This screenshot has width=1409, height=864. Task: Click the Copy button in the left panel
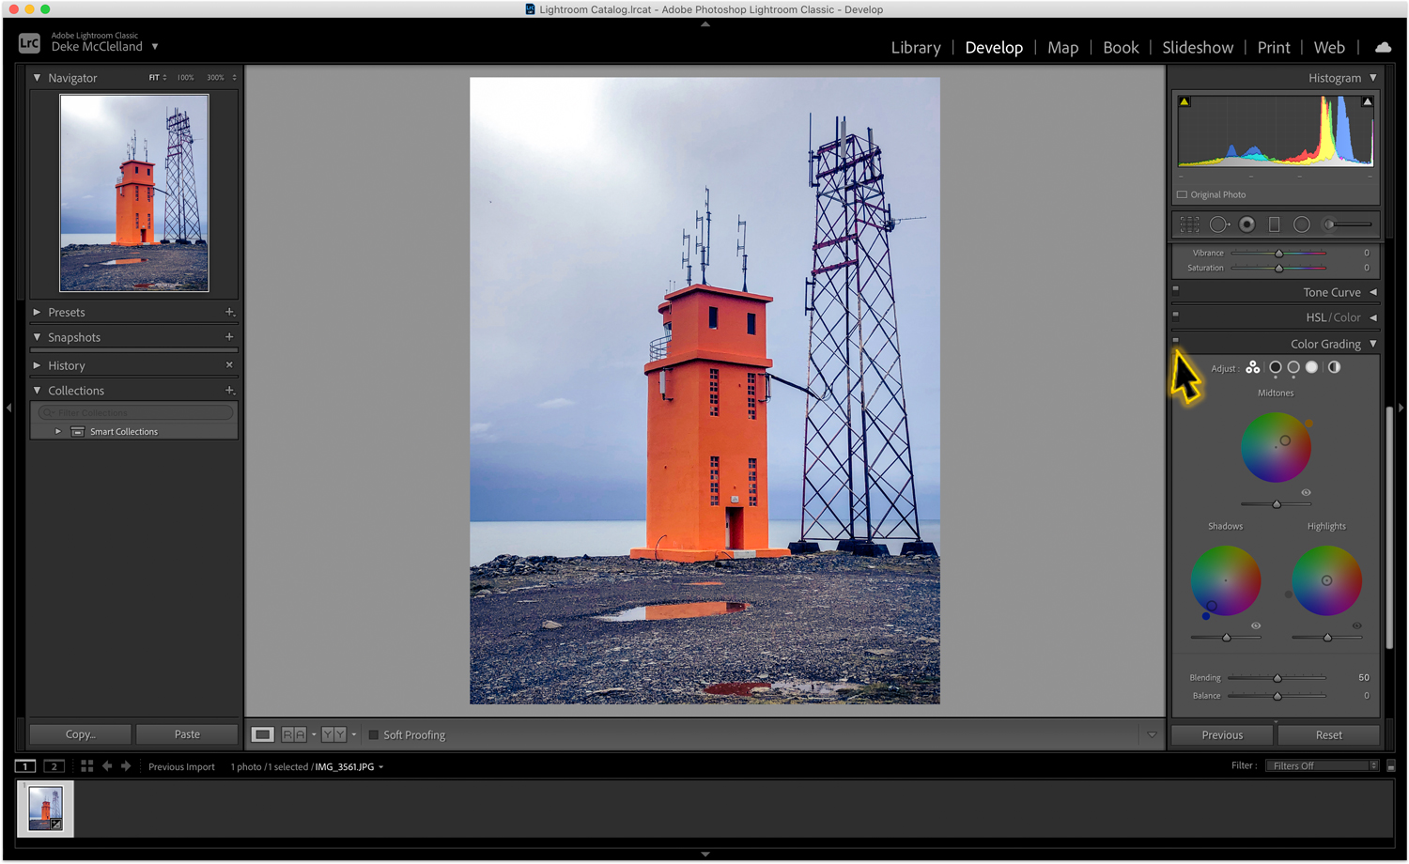(x=79, y=733)
